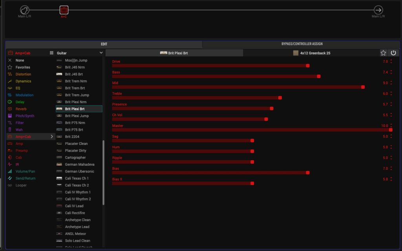The image size is (402, 251).
Task: Click the Master slider handle
Action: coord(391,130)
